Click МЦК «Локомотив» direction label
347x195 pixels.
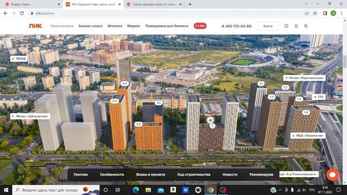click(308, 135)
